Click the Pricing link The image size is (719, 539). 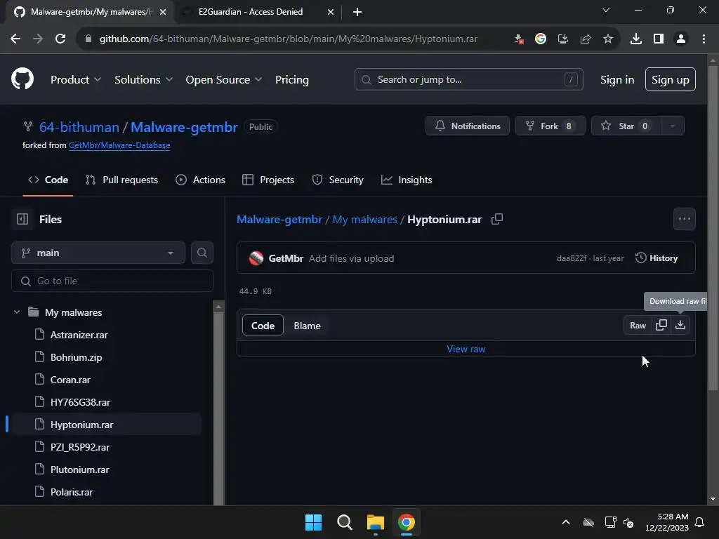click(291, 79)
